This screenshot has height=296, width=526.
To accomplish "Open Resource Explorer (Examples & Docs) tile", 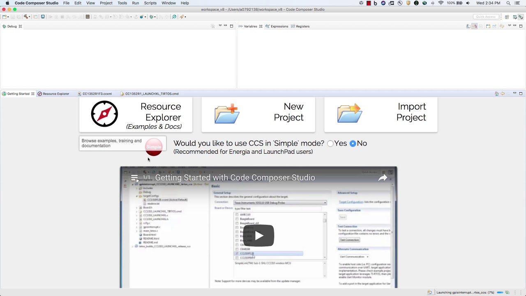I will (x=136, y=114).
